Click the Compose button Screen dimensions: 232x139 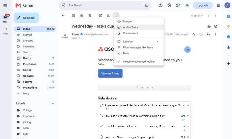click(26, 18)
